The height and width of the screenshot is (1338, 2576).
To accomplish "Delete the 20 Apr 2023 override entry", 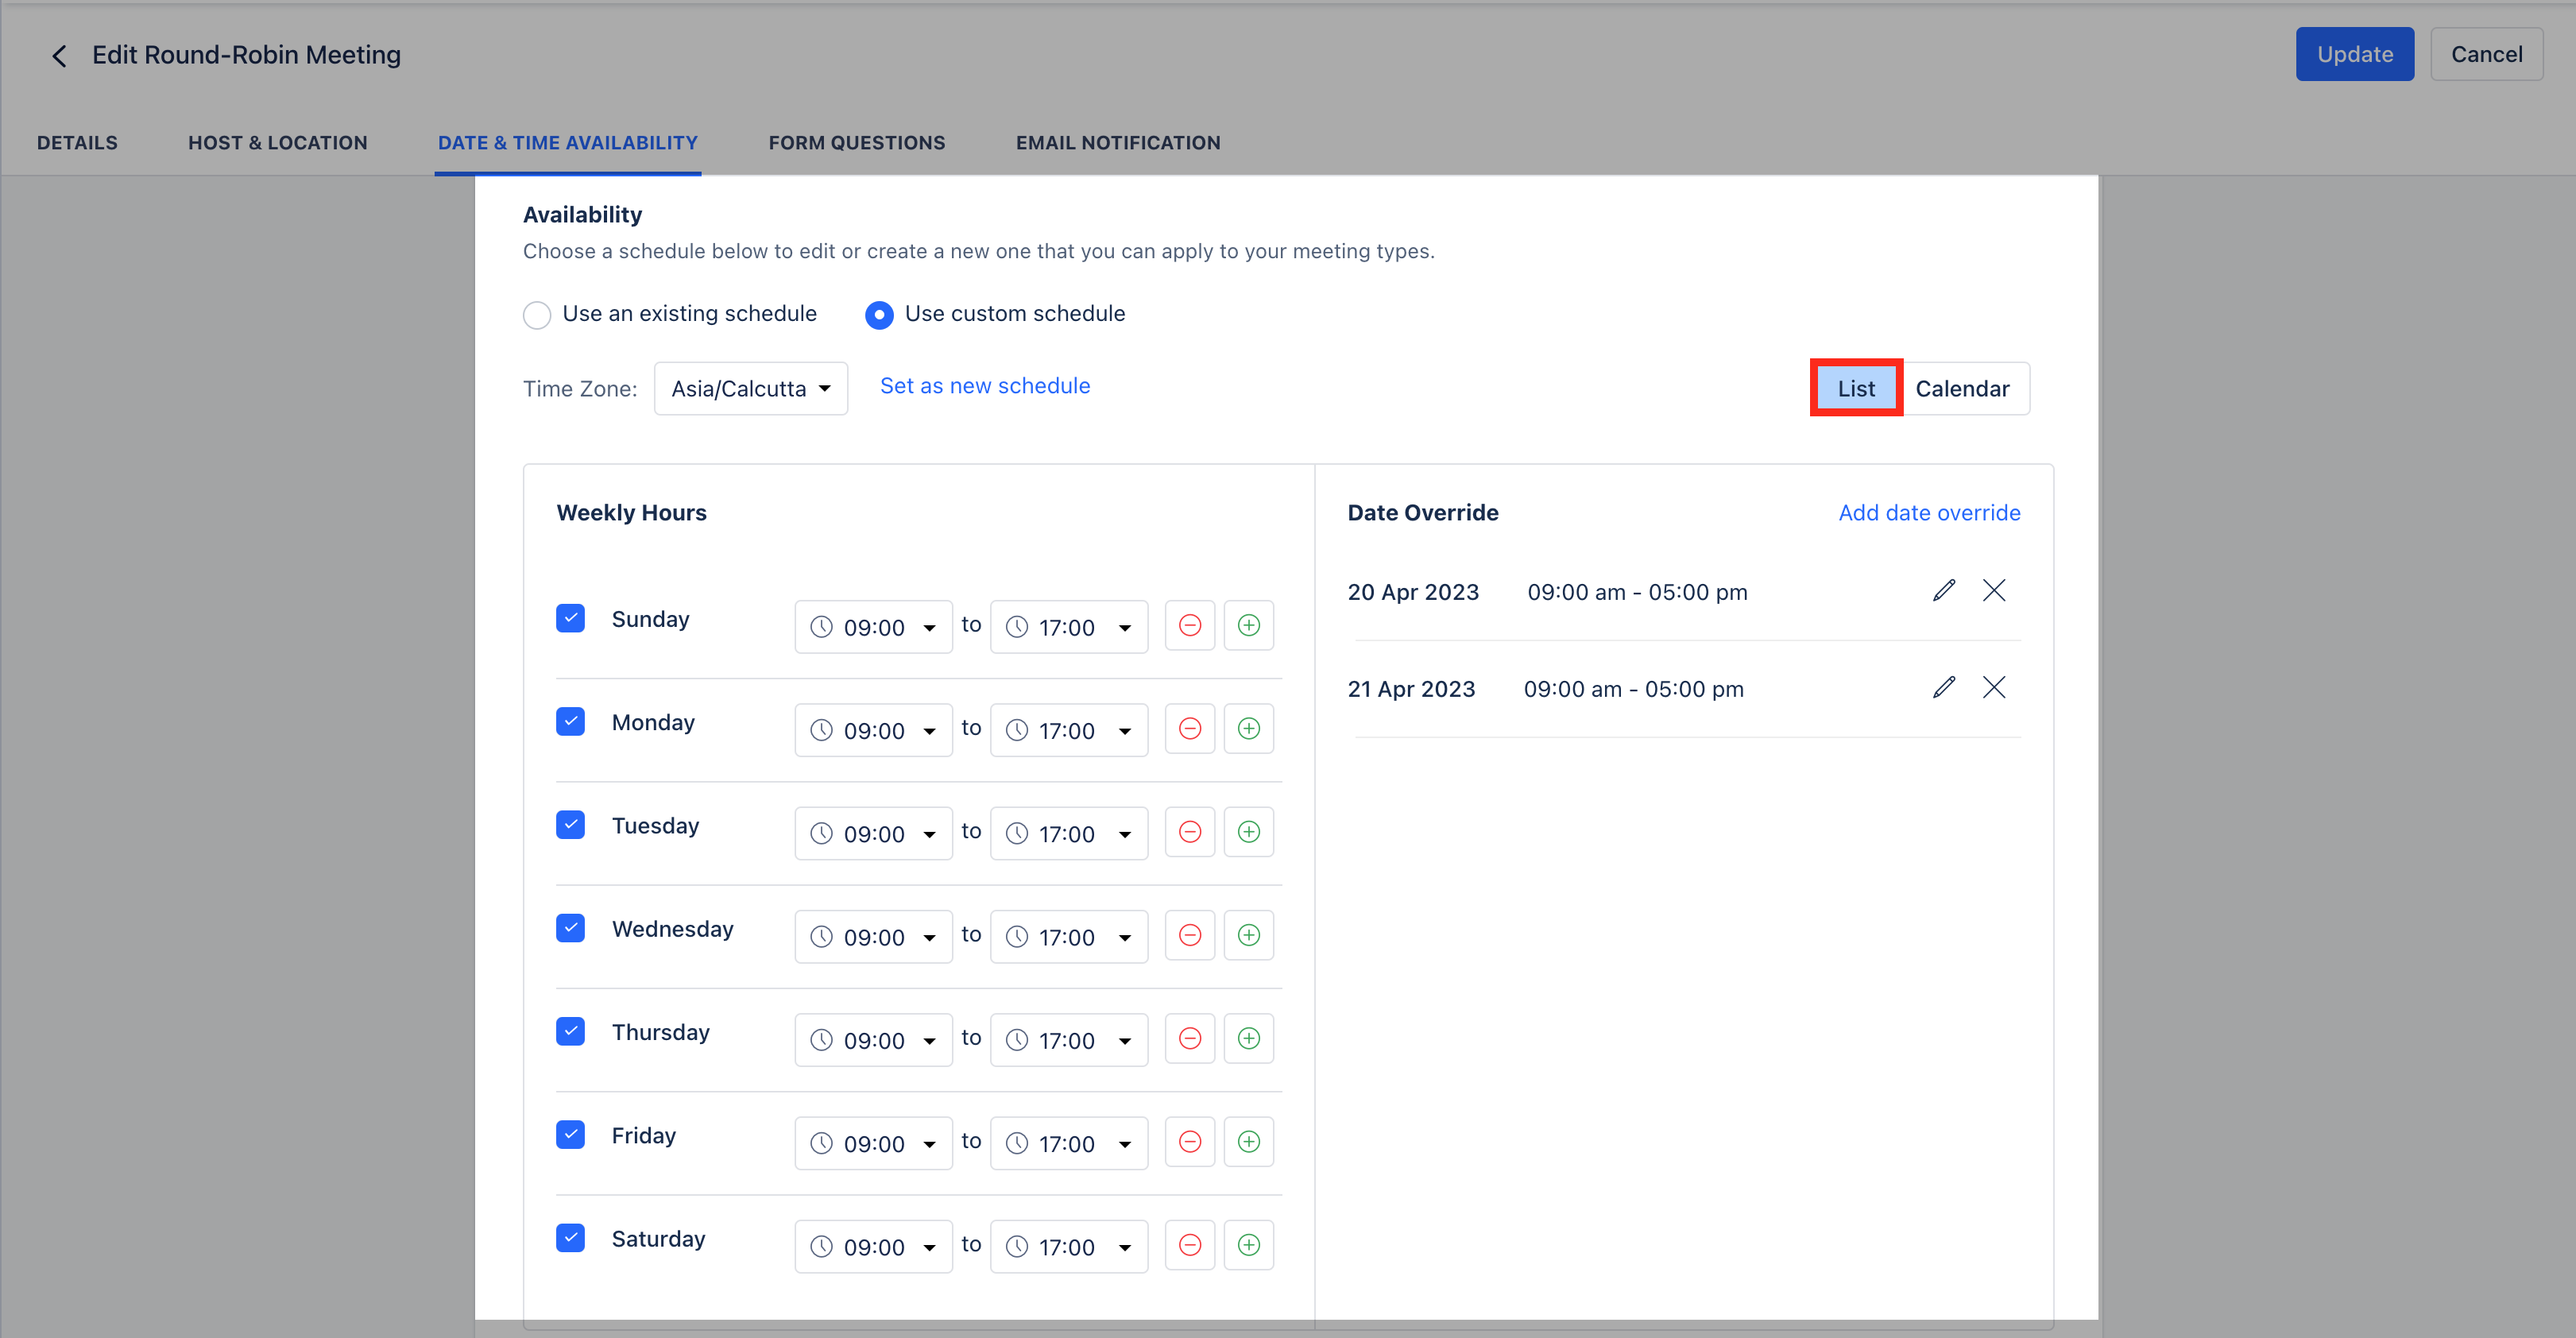I will tap(1993, 590).
